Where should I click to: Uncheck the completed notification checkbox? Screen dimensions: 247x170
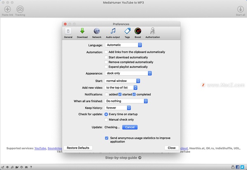coord(134,94)
